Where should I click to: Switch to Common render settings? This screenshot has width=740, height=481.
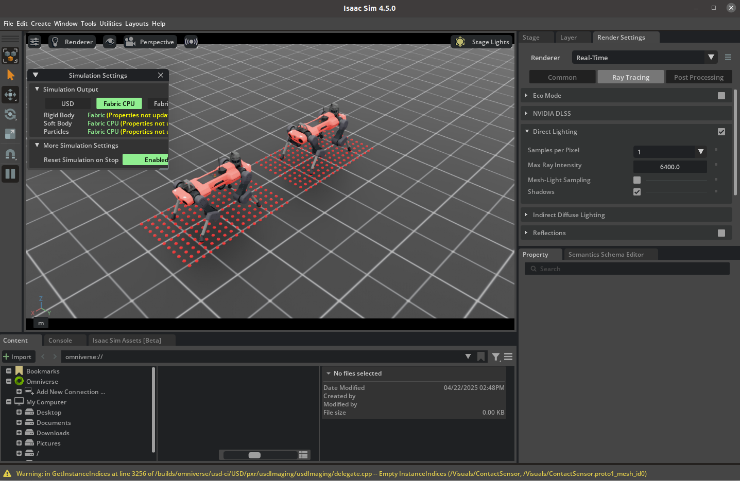pos(562,77)
